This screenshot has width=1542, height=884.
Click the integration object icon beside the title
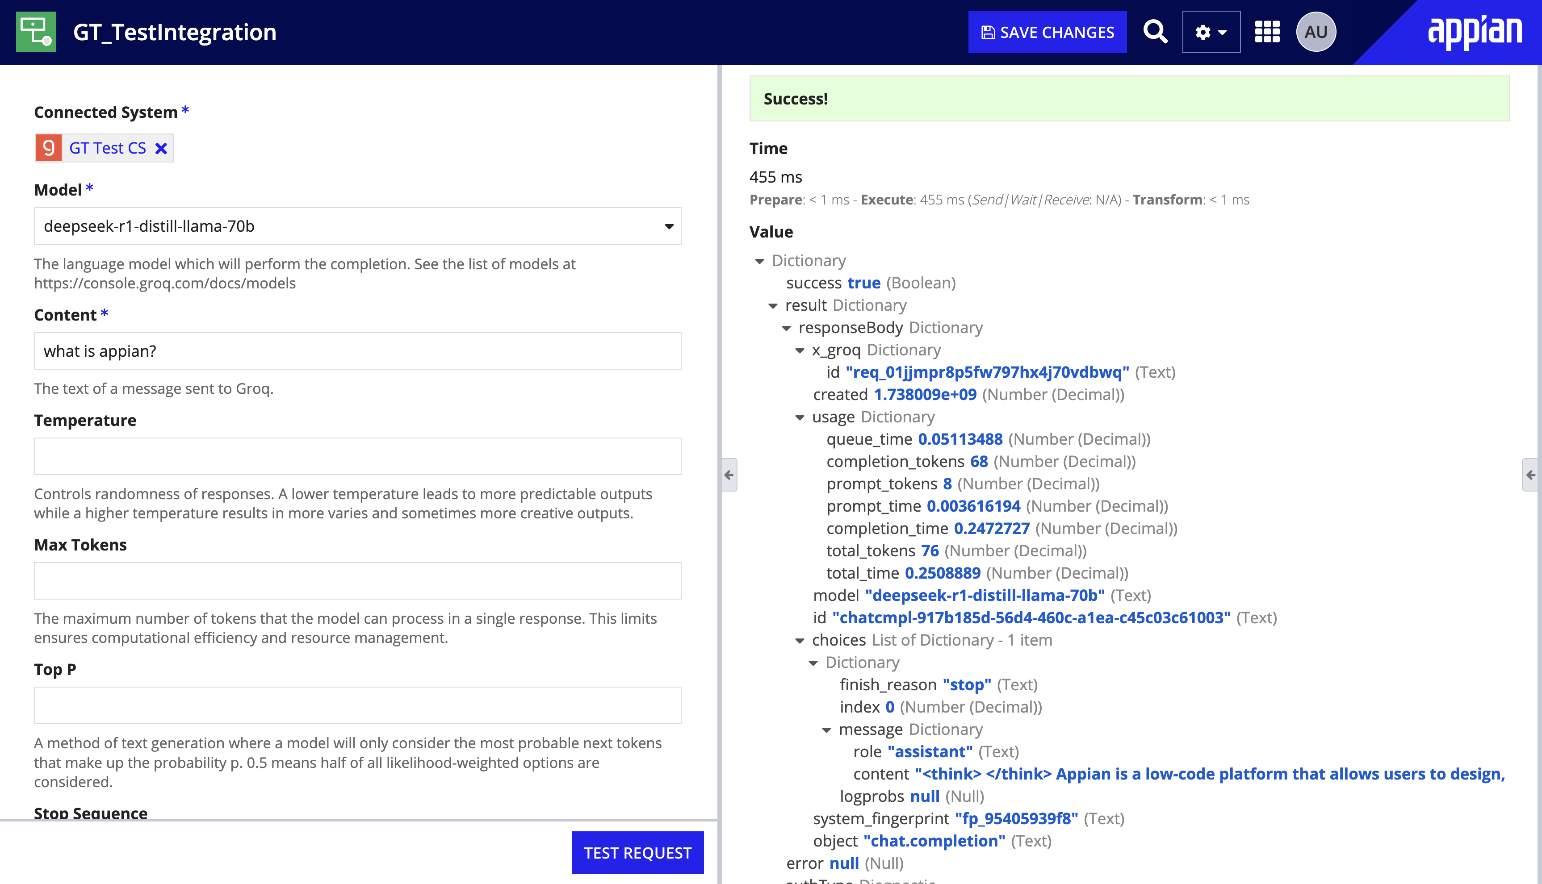click(36, 32)
